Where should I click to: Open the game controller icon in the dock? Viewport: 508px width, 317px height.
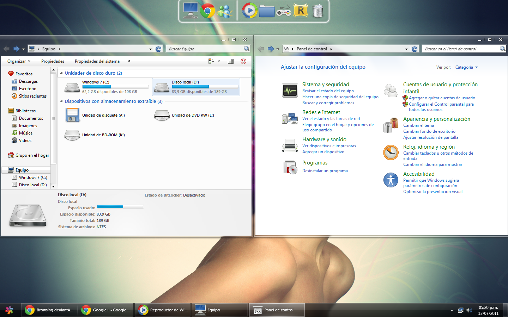point(283,11)
